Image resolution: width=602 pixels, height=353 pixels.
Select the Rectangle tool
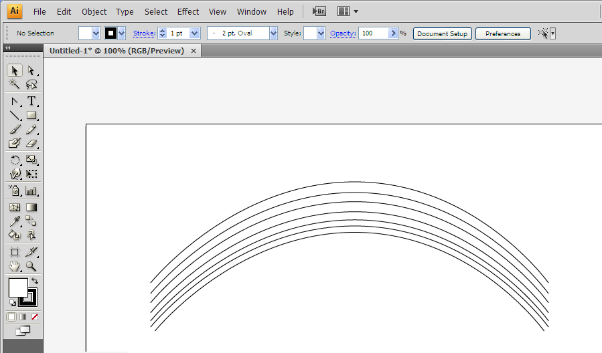point(31,115)
